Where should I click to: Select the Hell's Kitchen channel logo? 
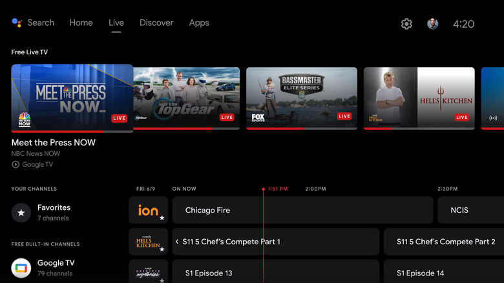coord(148,242)
